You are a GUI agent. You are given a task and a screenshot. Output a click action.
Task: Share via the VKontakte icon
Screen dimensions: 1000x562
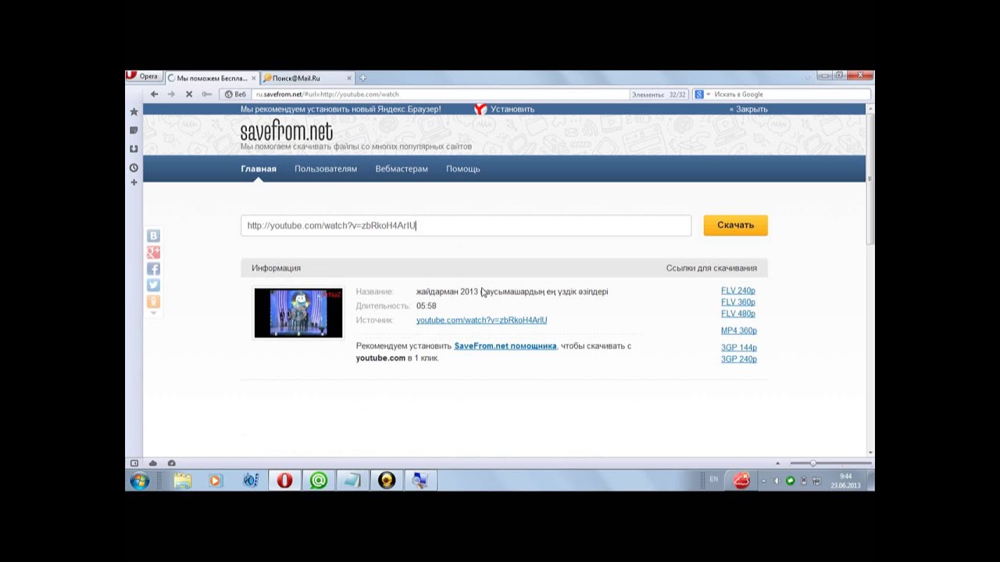point(153,236)
